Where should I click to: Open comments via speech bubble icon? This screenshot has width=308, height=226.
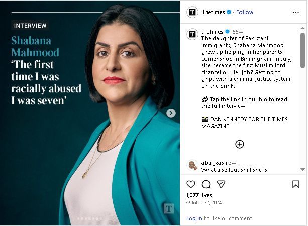coord(206,184)
